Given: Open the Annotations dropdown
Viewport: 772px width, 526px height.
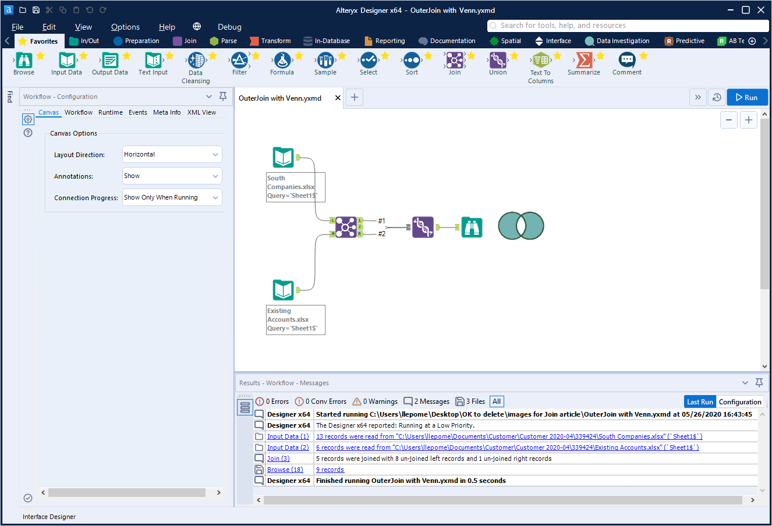Looking at the screenshot, I should tap(172, 176).
